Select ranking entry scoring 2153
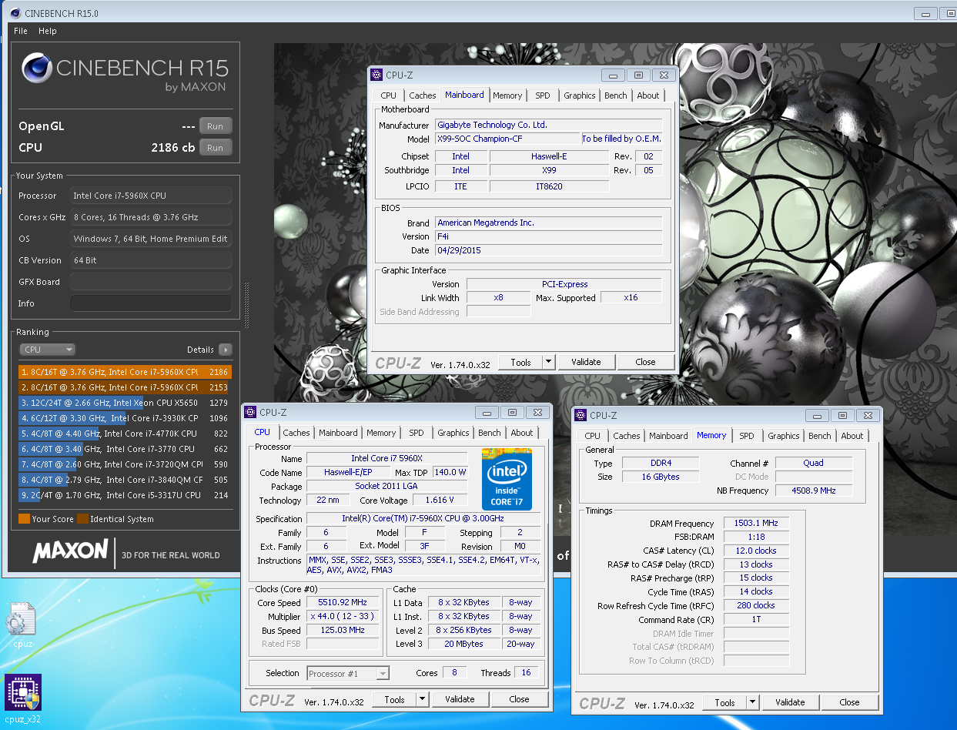This screenshot has width=957, height=730. pos(125,387)
